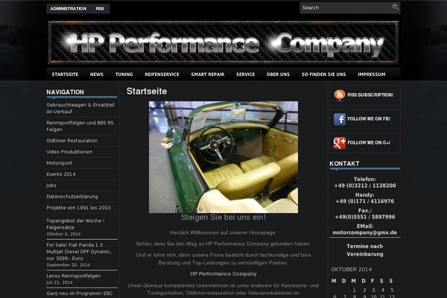
Task: Click Termine nach Vereinbarung text
Action: click(x=365, y=250)
